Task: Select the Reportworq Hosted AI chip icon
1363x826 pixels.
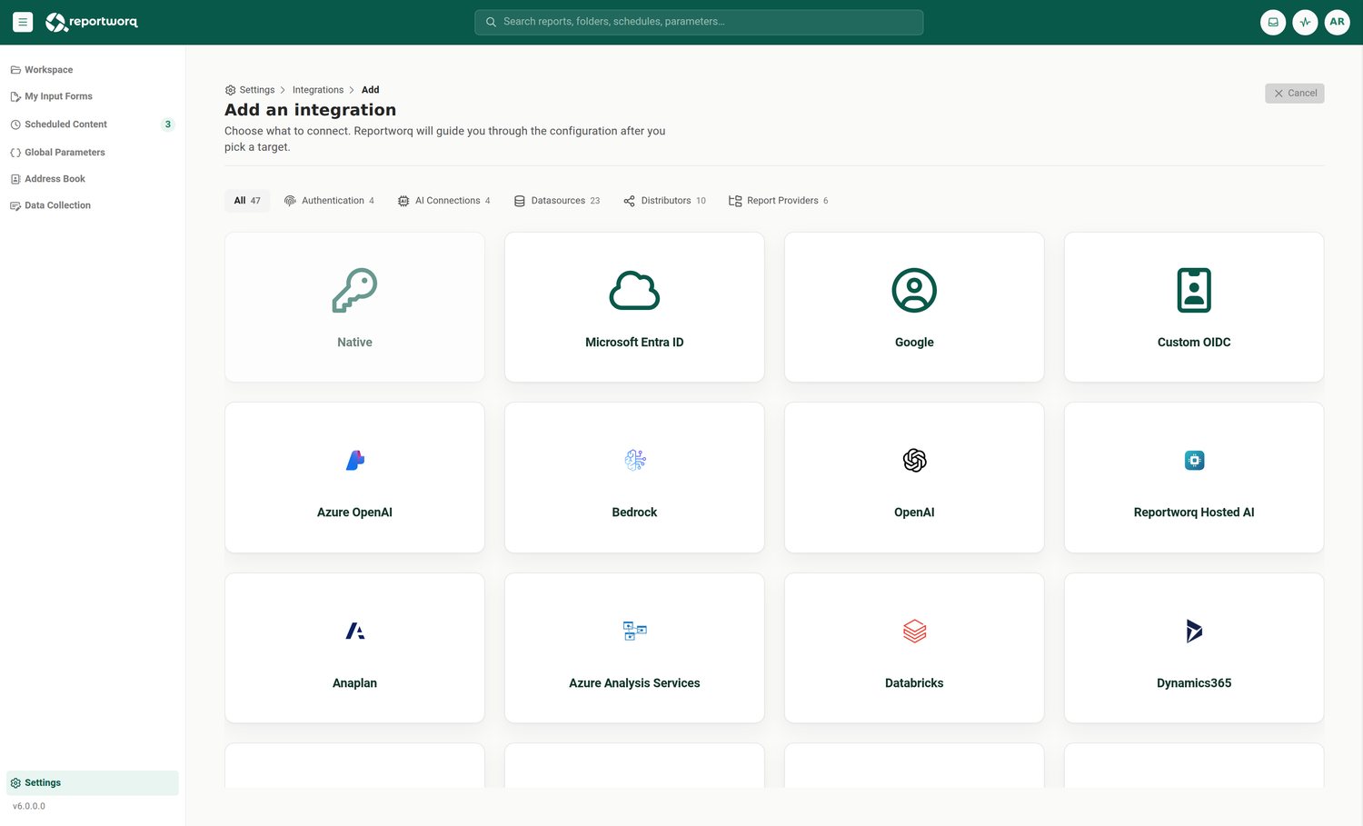Action: click(x=1194, y=461)
